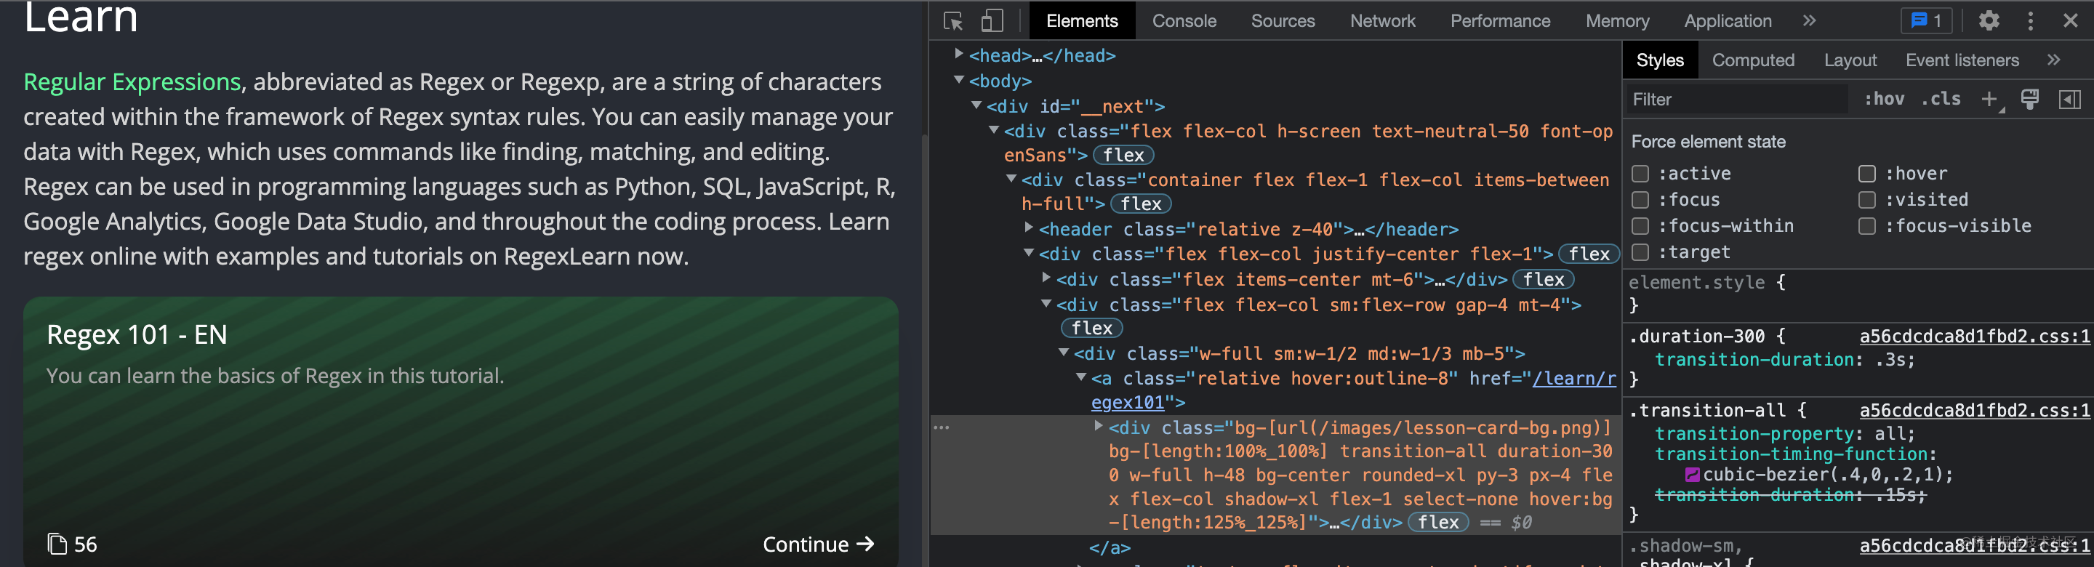Click the Filter styles input field
The width and height of the screenshot is (2094, 567).
click(1736, 99)
